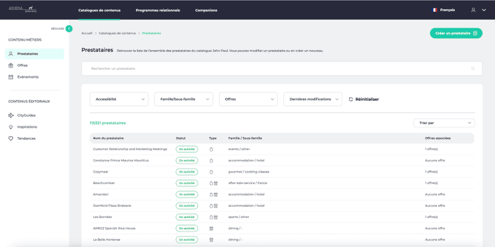Open the ARROZ Spanish Rice House row
The image size is (495, 247).
click(x=282, y=229)
